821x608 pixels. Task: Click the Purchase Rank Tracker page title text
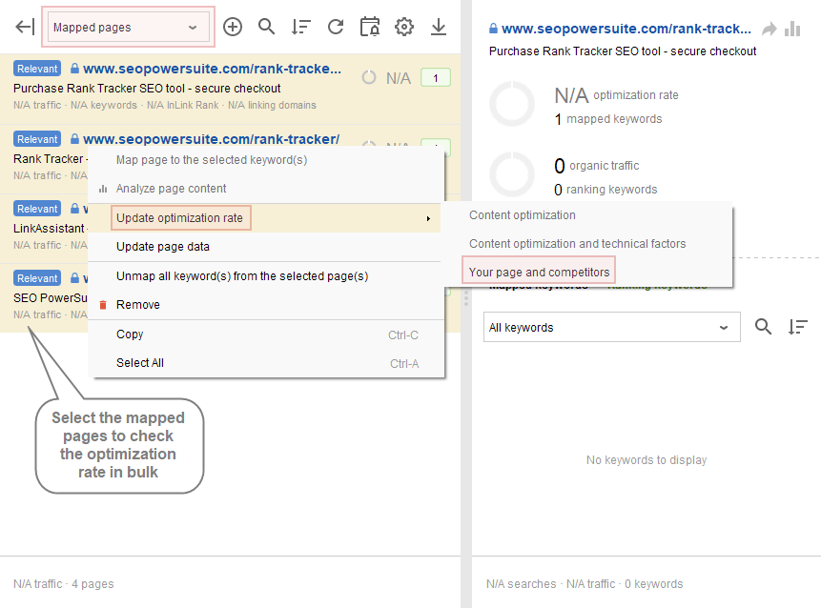147,88
